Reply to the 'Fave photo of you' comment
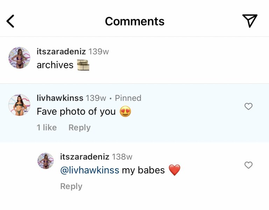Screen dimensions: 269x210 pos(79,128)
